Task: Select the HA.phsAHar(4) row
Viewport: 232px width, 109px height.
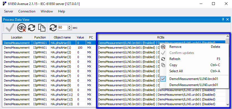Action: click(x=114, y=62)
